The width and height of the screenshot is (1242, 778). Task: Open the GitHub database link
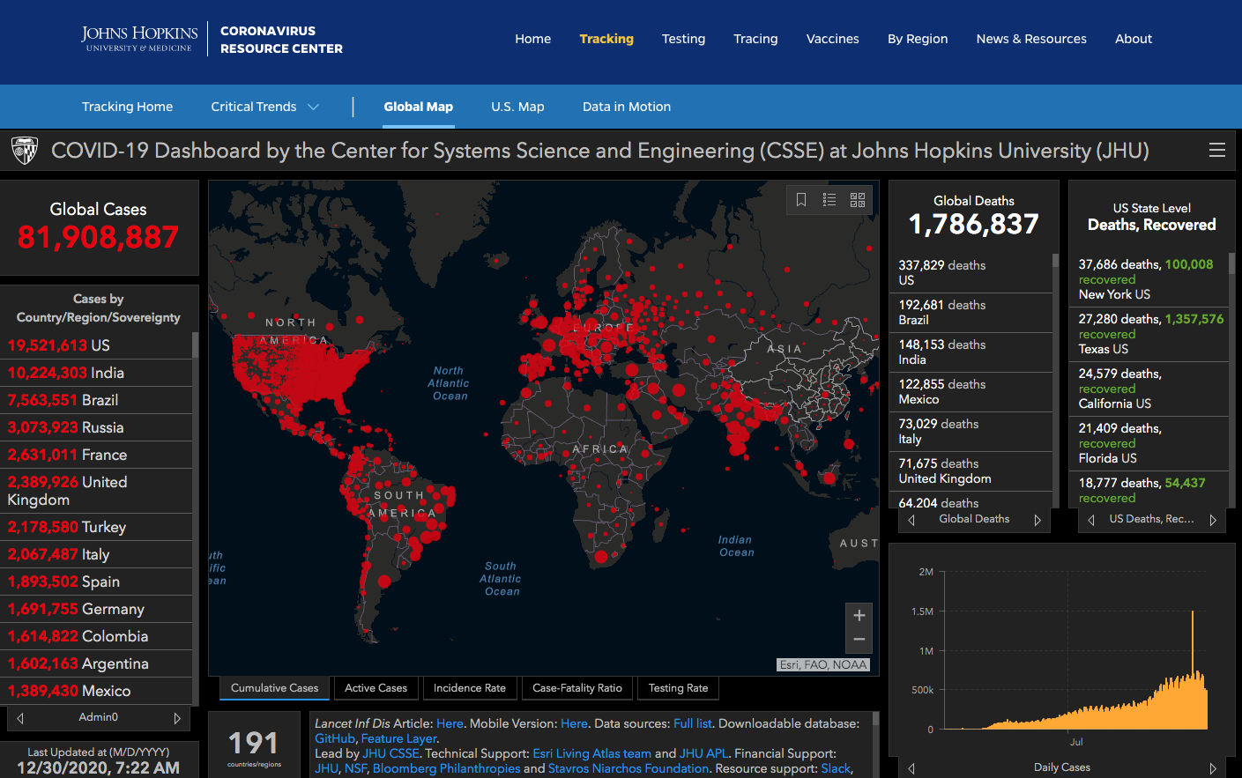335,738
